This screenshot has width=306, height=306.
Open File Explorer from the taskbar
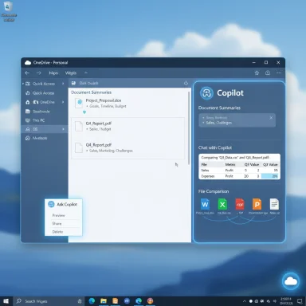click(104, 301)
